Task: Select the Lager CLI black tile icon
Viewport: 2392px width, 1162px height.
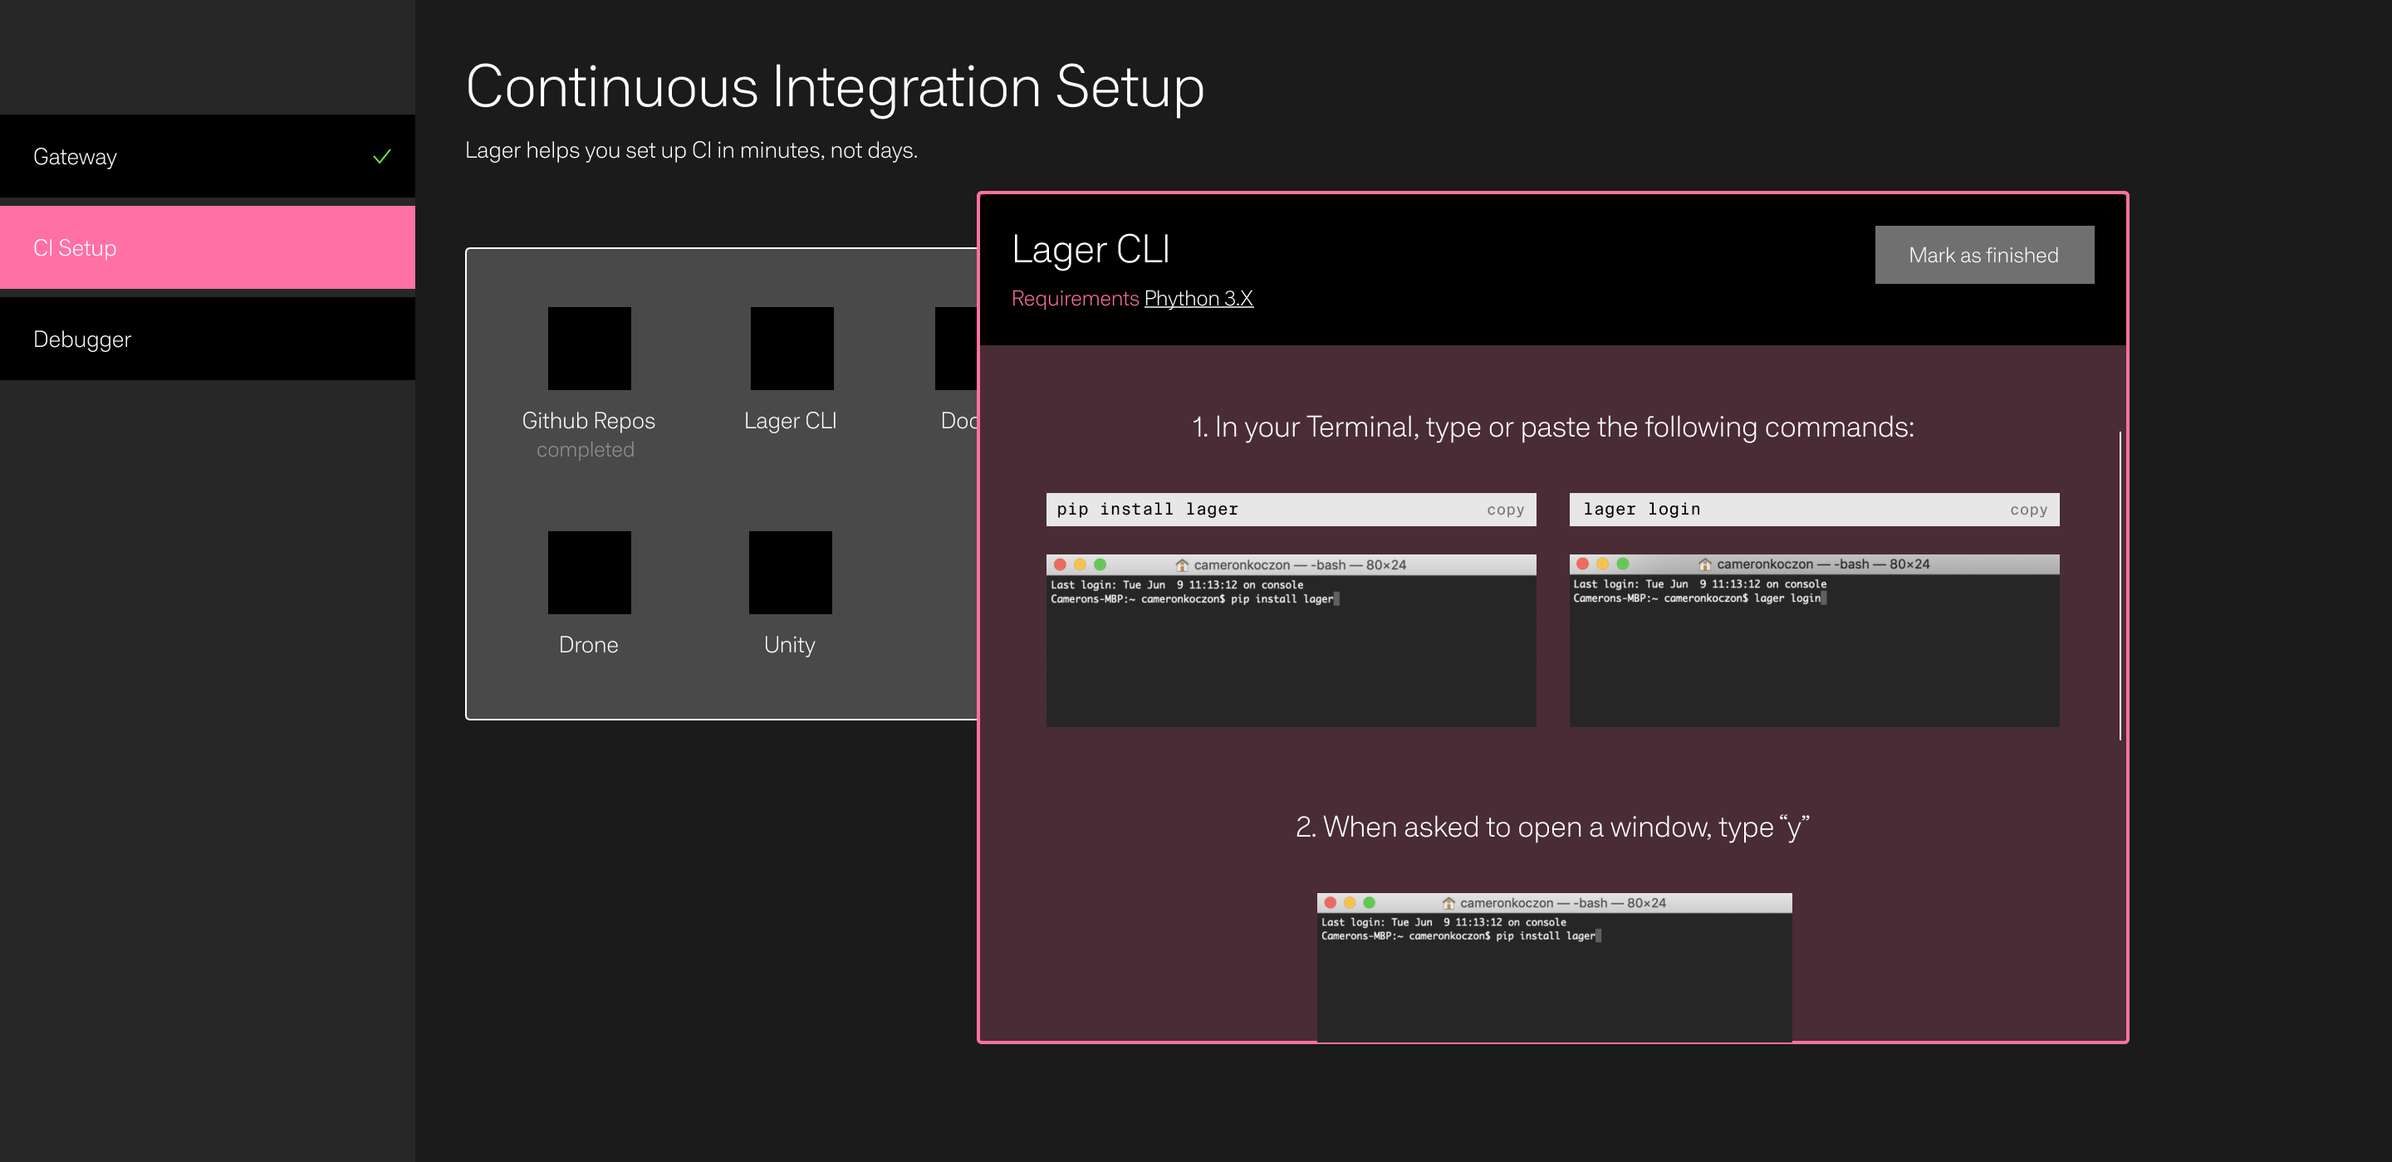Action: point(792,348)
